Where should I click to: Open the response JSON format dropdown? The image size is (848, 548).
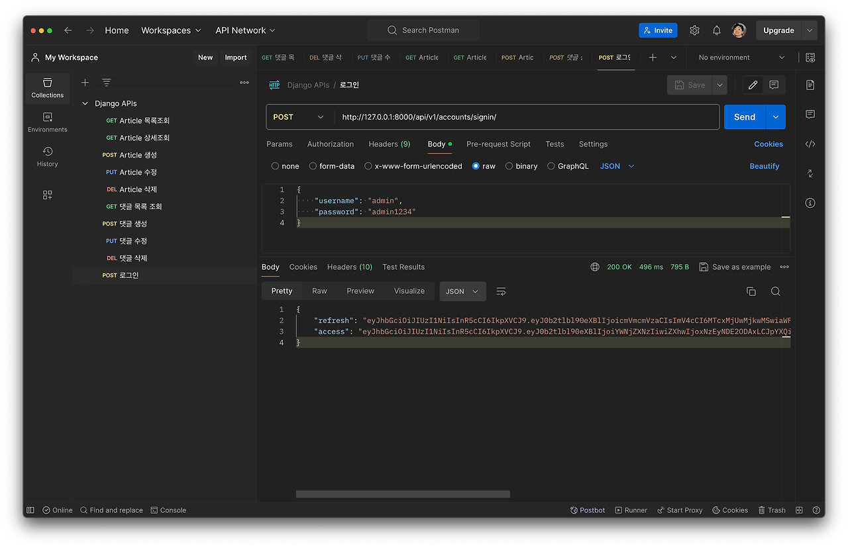click(x=462, y=291)
